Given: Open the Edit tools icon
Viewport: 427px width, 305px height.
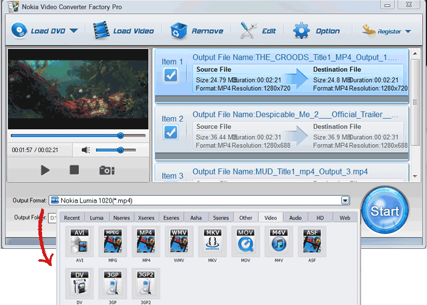Looking at the screenshot, I should click(x=249, y=30).
